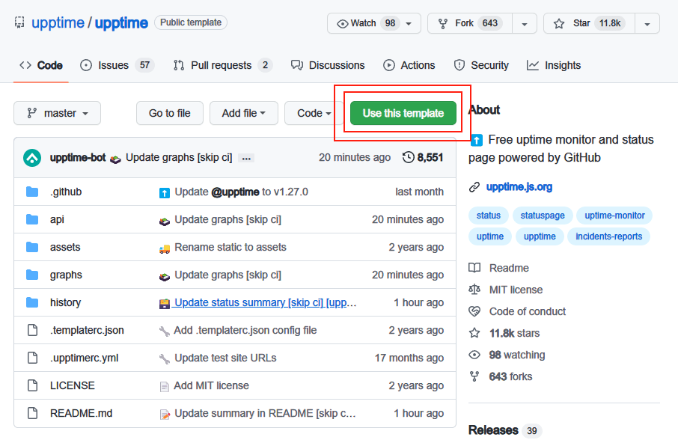Open the Discussions tab
678x440 pixels.
328,65
